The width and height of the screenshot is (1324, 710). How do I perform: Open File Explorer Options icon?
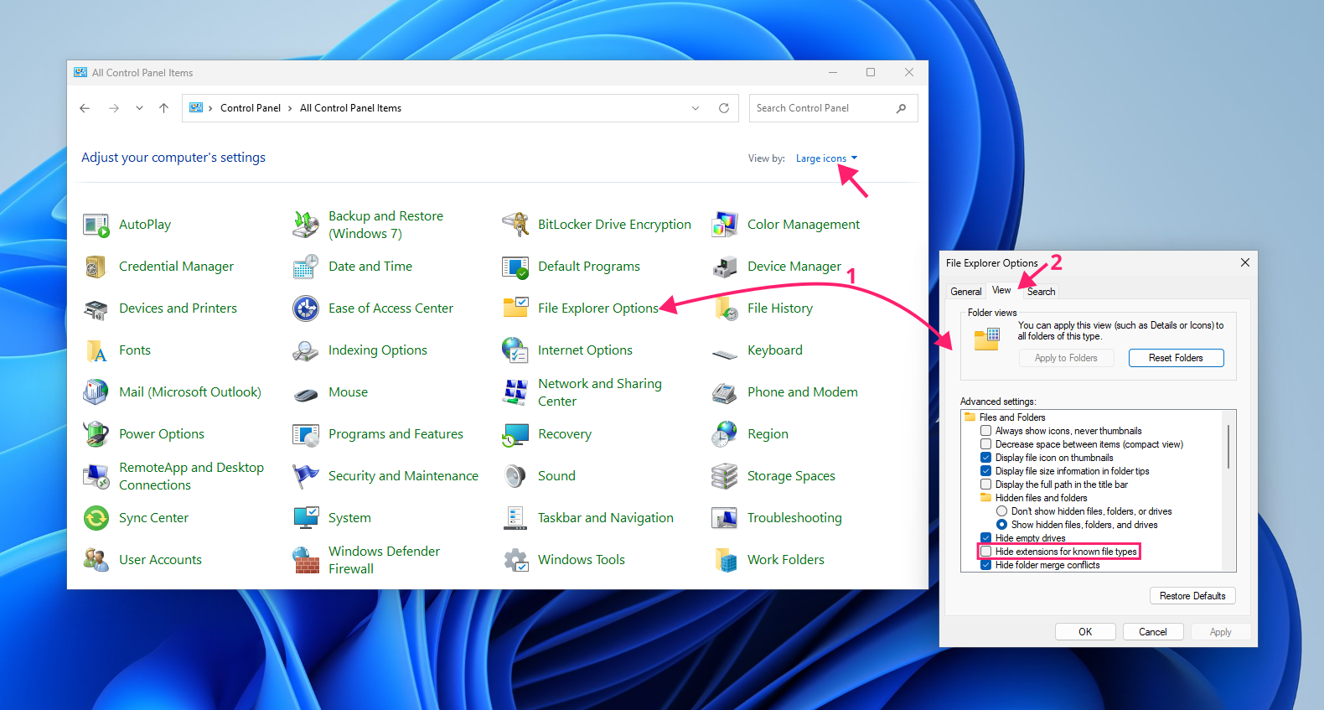[515, 308]
